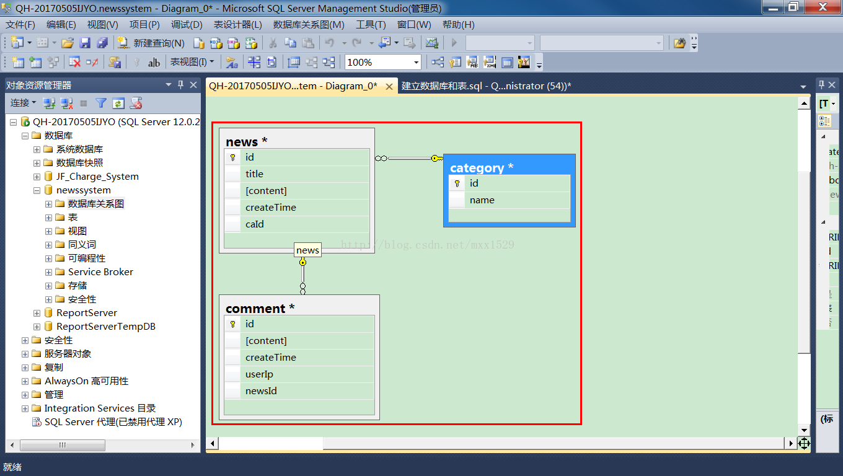Open the 表设计器(L) menu

click(x=237, y=24)
